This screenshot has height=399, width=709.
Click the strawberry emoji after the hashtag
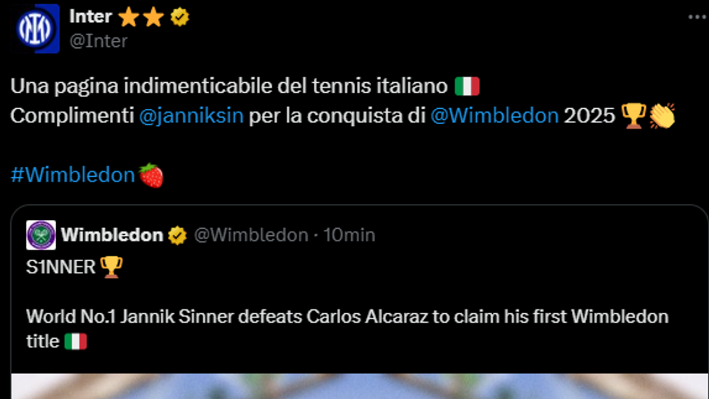click(x=151, y=176)
